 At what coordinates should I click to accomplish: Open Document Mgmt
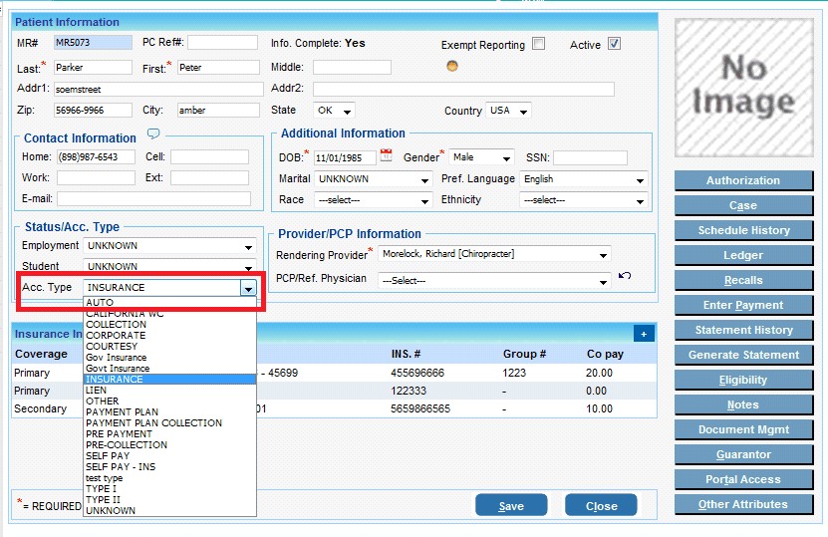(743, 429)
